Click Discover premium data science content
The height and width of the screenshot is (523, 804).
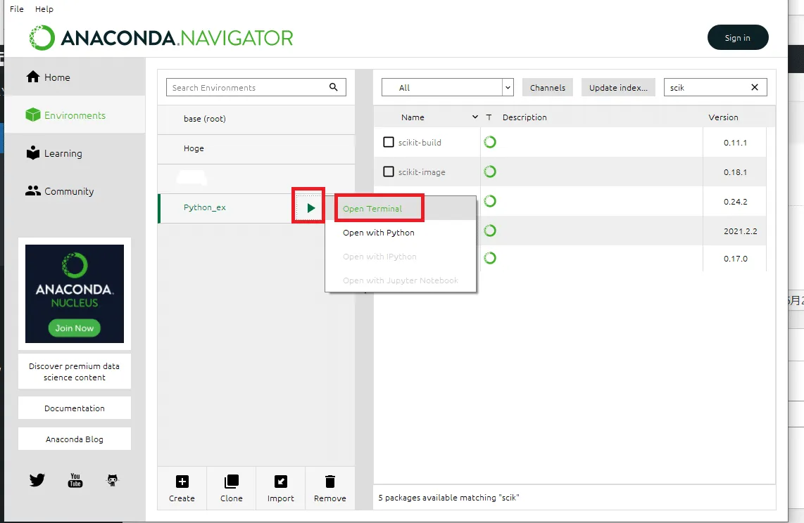pos(75,372)
